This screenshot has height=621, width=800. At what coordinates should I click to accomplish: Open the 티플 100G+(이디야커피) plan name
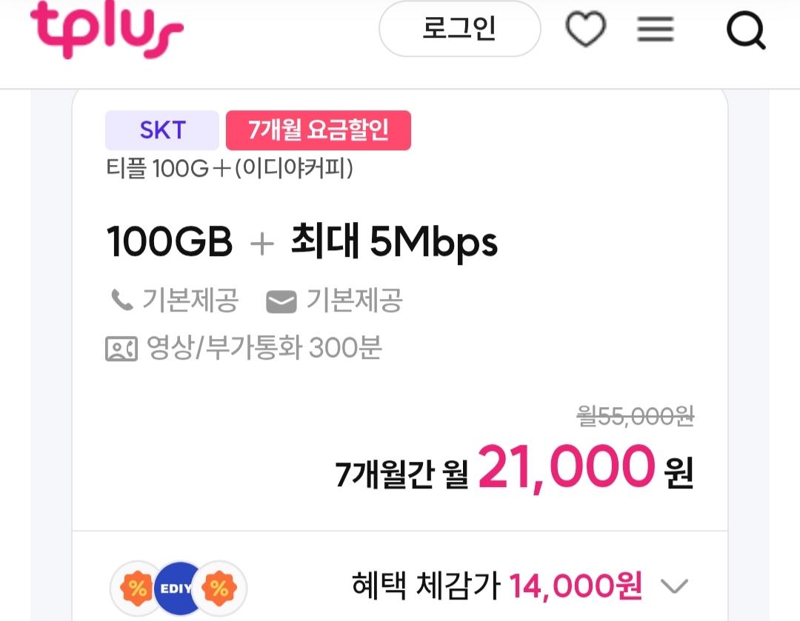[x=230, y=169]
